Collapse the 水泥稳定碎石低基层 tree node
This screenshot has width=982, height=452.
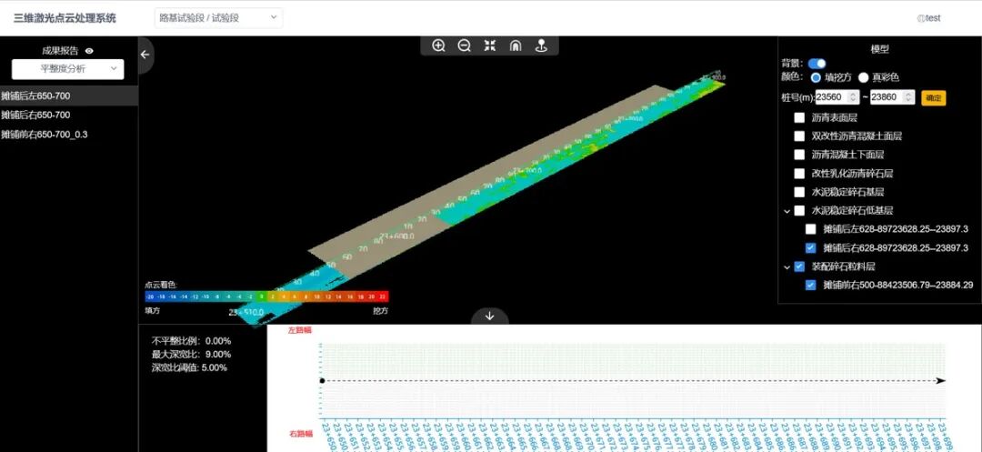click(x=787, y=211)
